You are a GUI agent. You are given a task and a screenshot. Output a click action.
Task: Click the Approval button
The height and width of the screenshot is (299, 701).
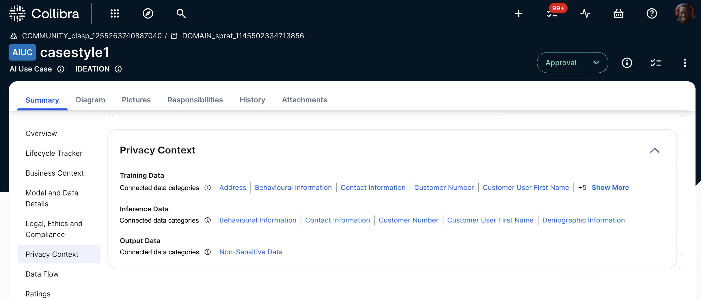561,63
